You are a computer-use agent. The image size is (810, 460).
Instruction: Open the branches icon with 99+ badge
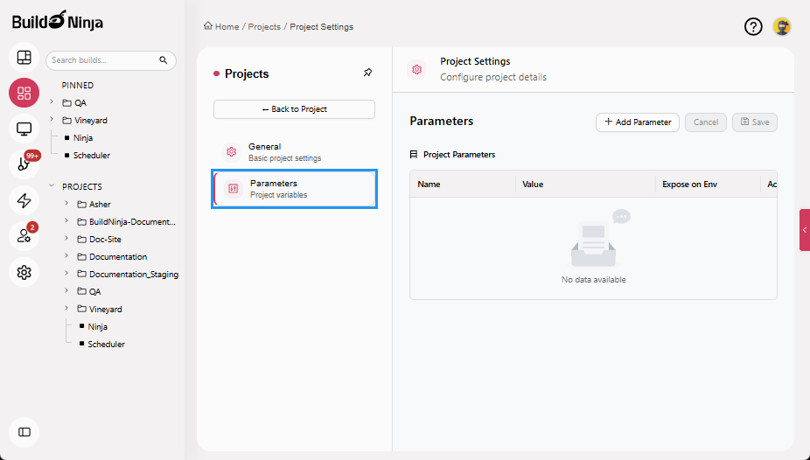coord(24,164)
